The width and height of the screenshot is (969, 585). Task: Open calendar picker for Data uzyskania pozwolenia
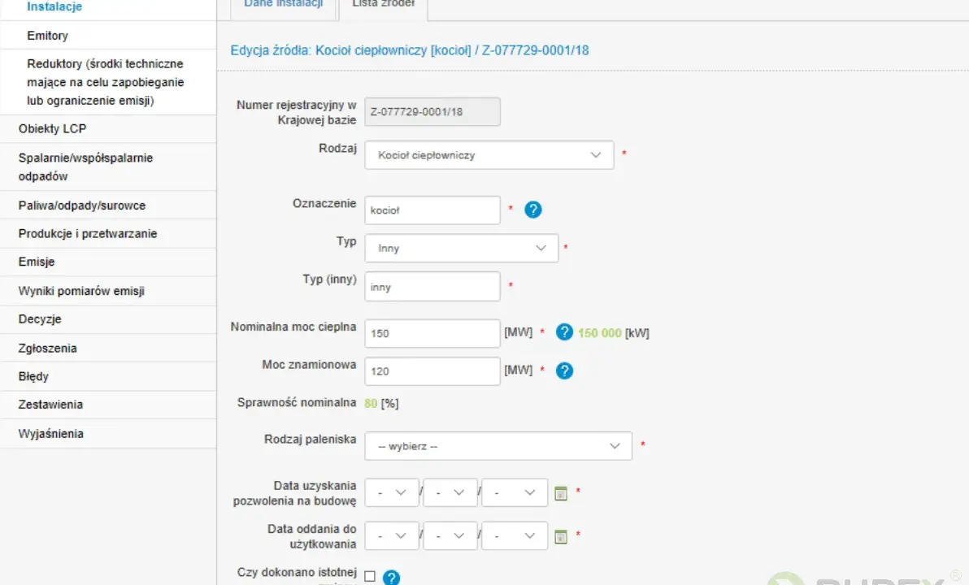click(561, 493)
